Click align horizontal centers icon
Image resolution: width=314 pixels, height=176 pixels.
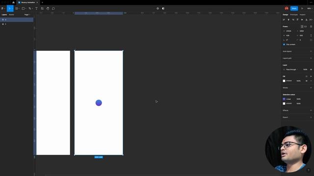click(288, 20)
